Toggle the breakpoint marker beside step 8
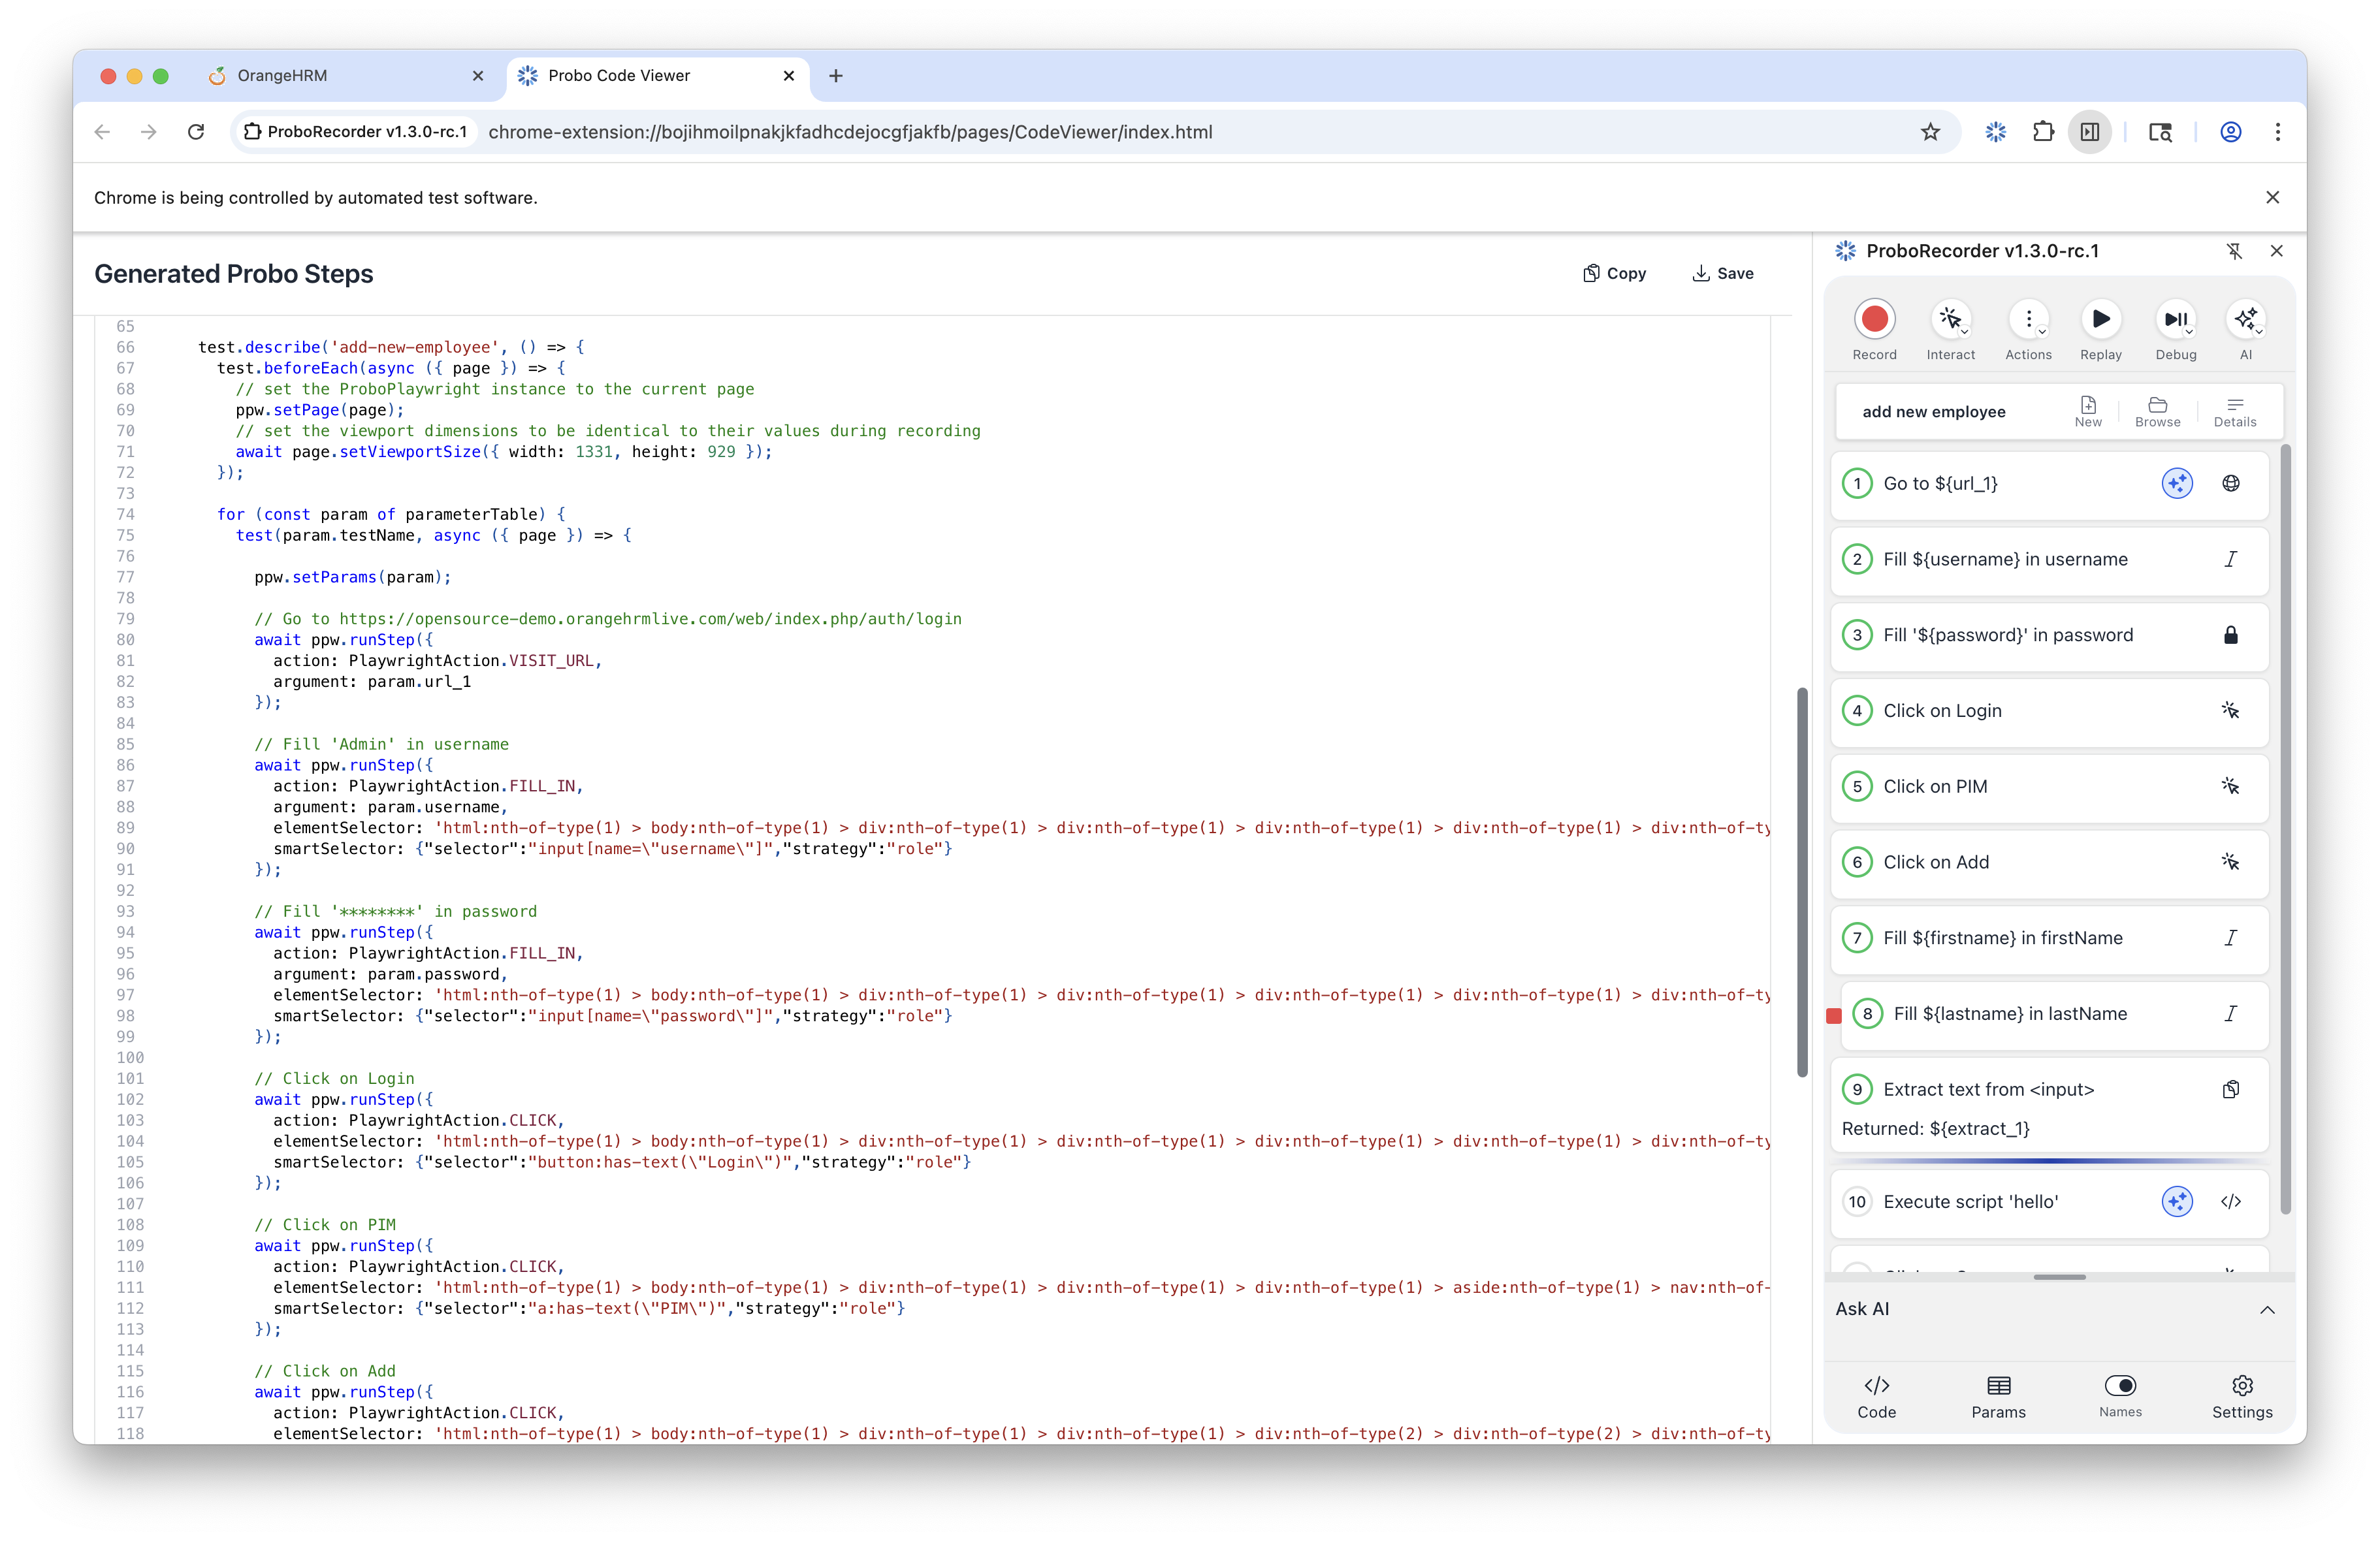Screen dimensions: 2380x1541 click(1835, 1017)
